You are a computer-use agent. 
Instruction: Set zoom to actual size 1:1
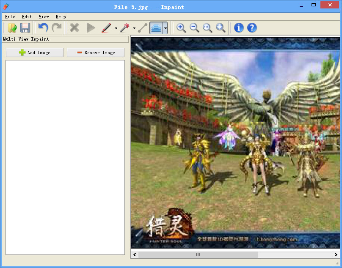click(207, 27)
